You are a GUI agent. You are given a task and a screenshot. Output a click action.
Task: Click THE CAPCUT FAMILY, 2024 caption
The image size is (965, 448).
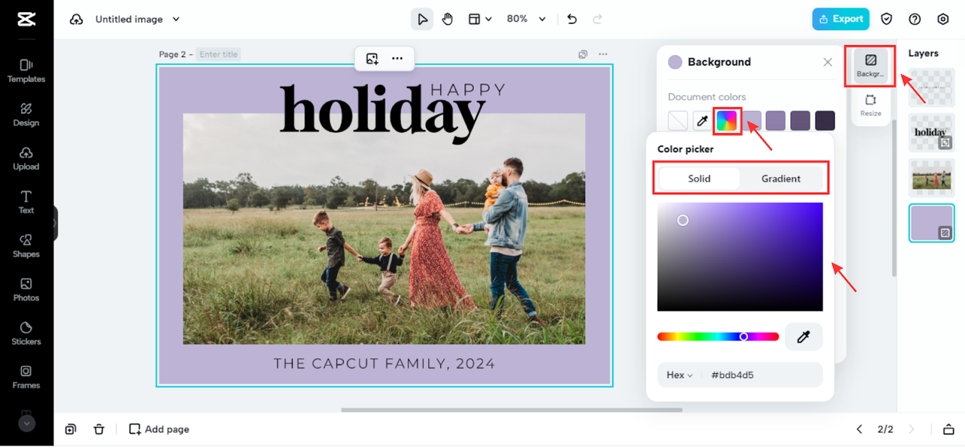pos(384,364)
